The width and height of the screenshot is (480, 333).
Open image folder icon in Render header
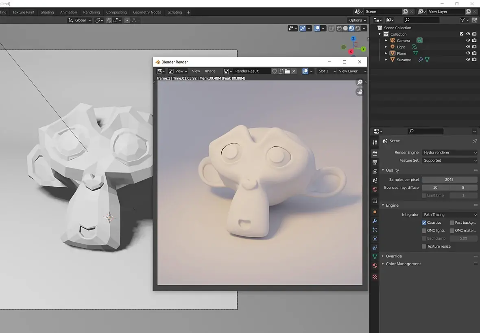287,71
